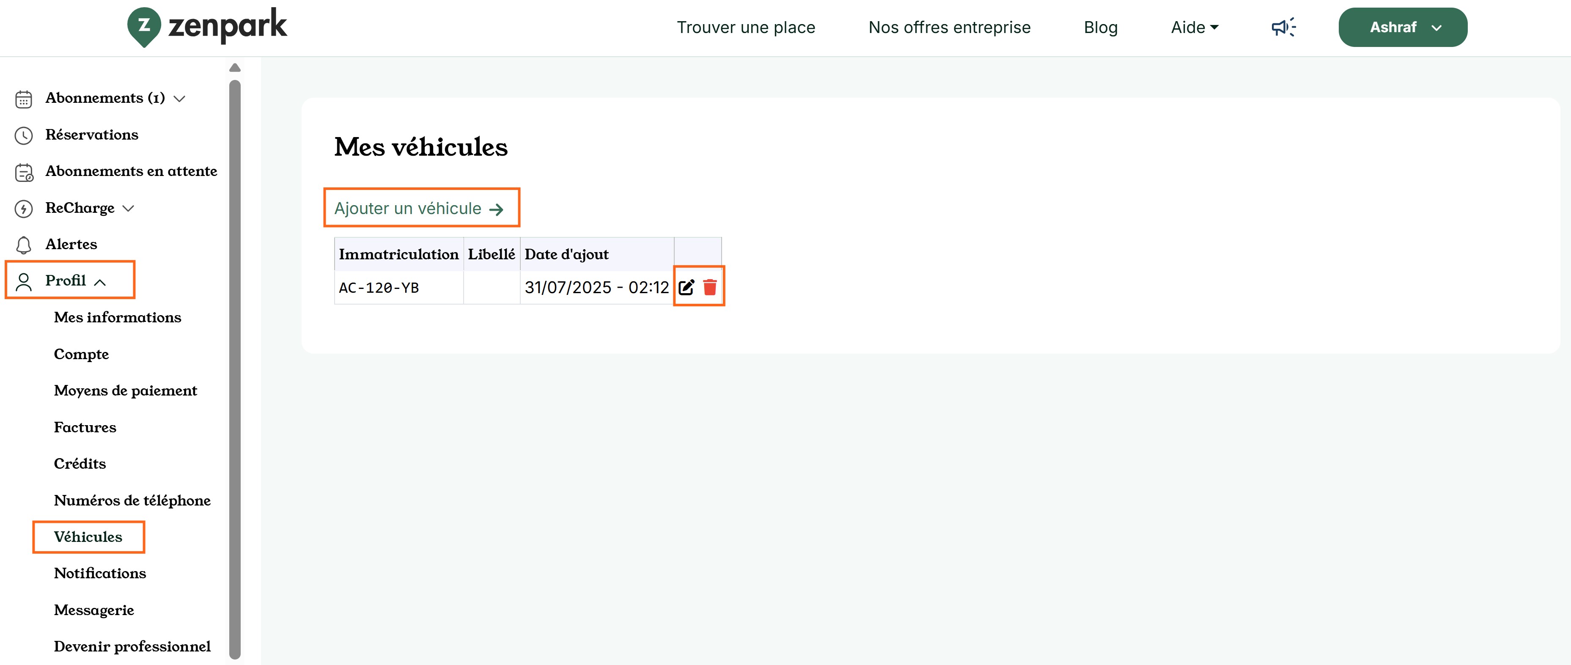Viewport: 1571px width, 665px height.
Task: Expand the ReCharge submenu chevron
Action: click(x=128, y=209)
